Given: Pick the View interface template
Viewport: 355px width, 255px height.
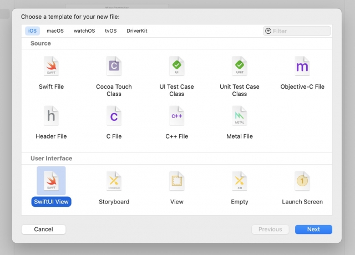Looking at the screenshot, I should pyautogui.click(x=176, y=182).
